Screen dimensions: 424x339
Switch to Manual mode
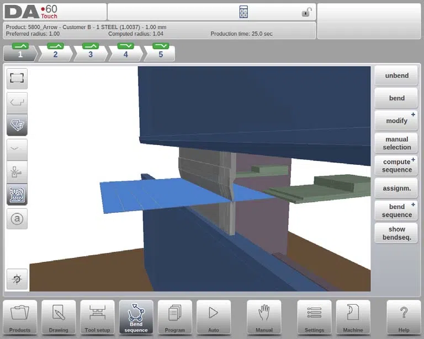coord(264,318)
